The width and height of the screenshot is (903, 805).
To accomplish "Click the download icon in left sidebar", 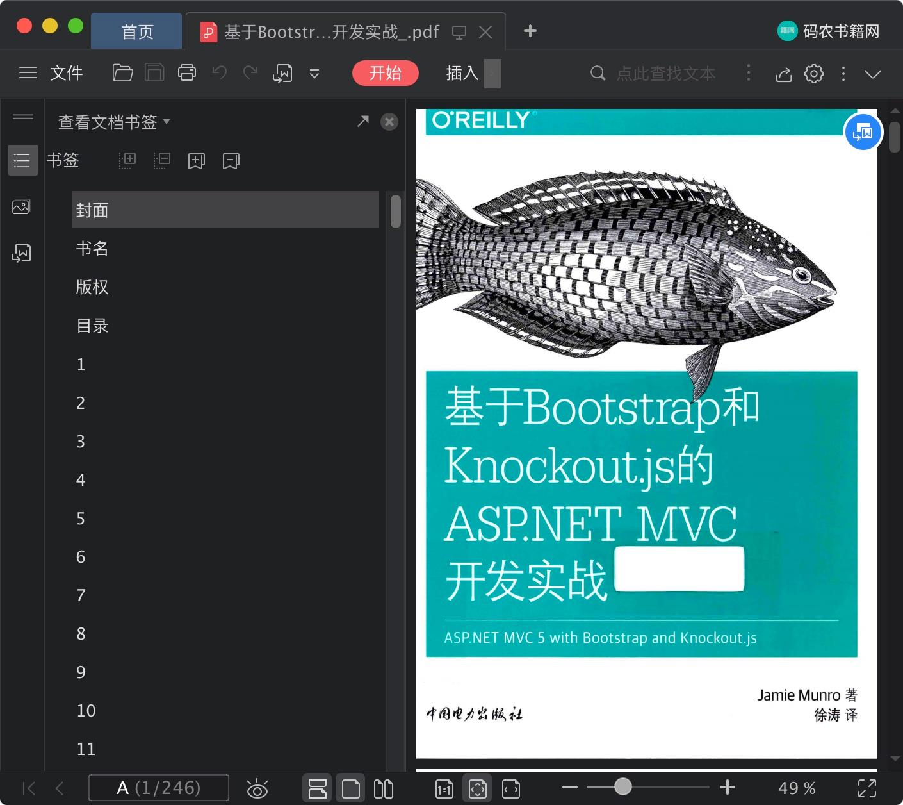I will coord(21,253).
